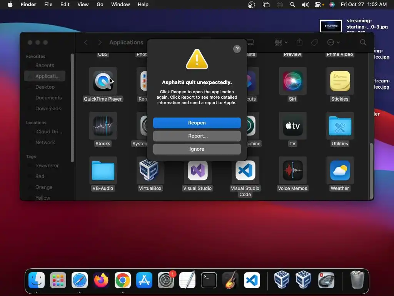Open the Window menu

point(120,5)
